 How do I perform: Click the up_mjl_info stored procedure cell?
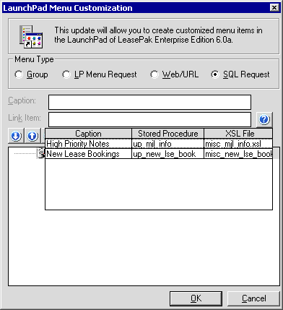click(x=167, y=144)
